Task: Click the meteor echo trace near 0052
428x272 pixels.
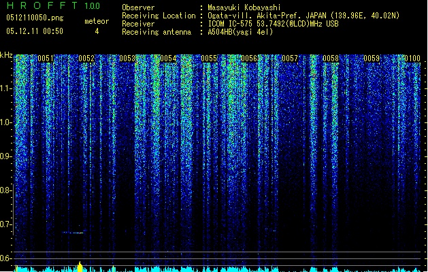Action: coord(73,233)
